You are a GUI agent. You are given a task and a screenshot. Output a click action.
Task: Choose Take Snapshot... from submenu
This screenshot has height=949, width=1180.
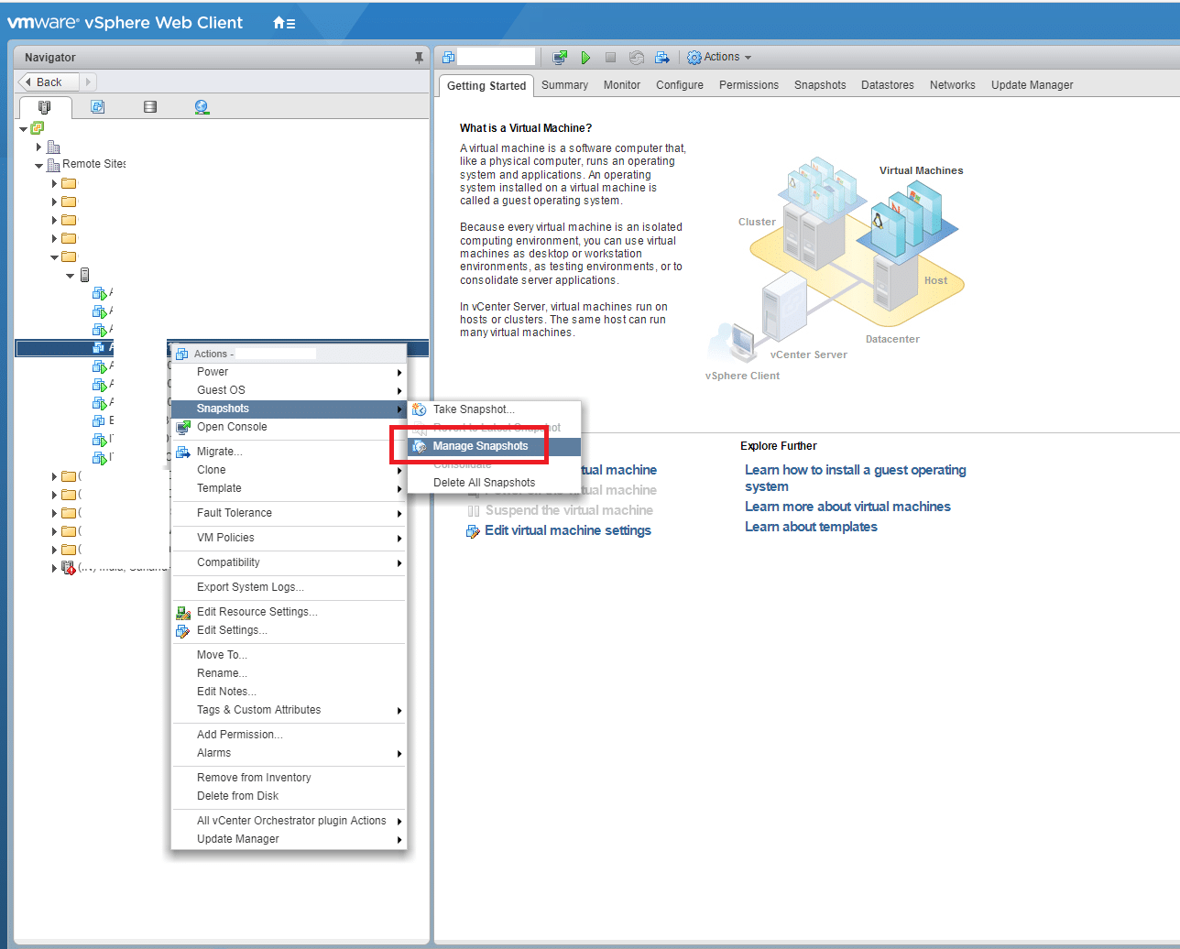[495, 409]
